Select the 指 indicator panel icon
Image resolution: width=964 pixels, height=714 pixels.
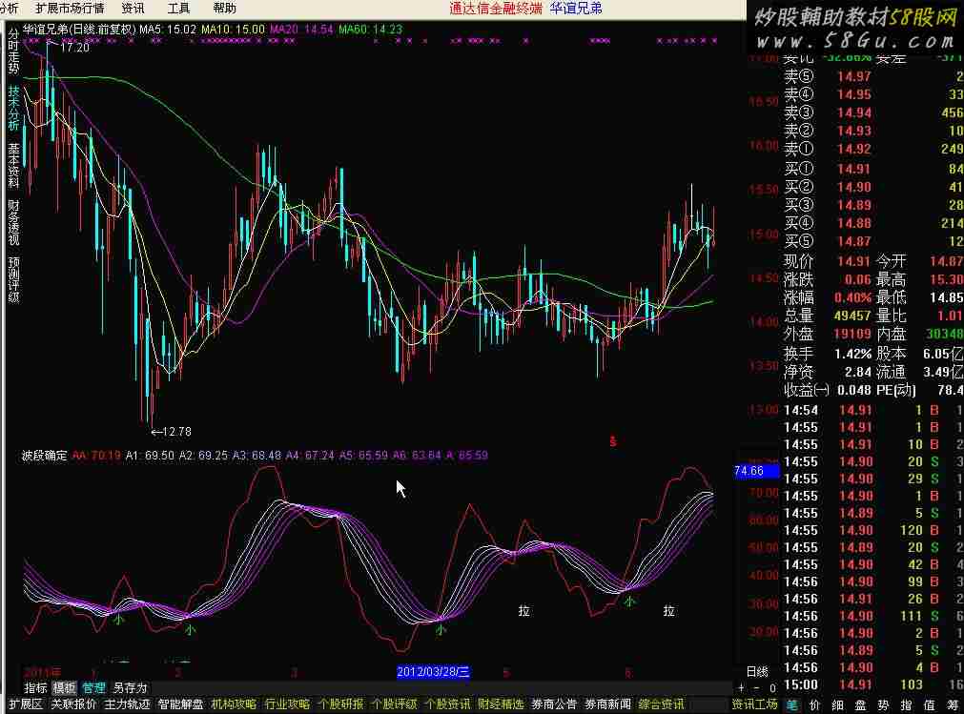point(908,705)
